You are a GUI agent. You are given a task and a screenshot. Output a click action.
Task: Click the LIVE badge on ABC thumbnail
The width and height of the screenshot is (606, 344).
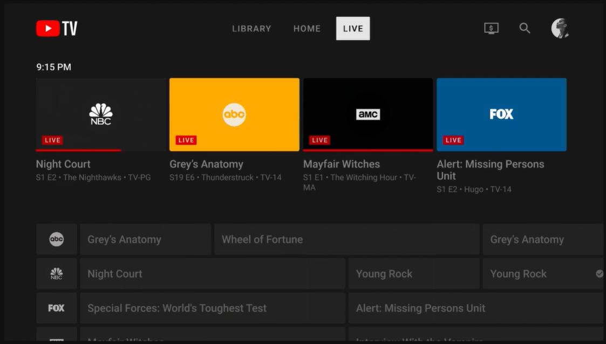click(186, 140)
